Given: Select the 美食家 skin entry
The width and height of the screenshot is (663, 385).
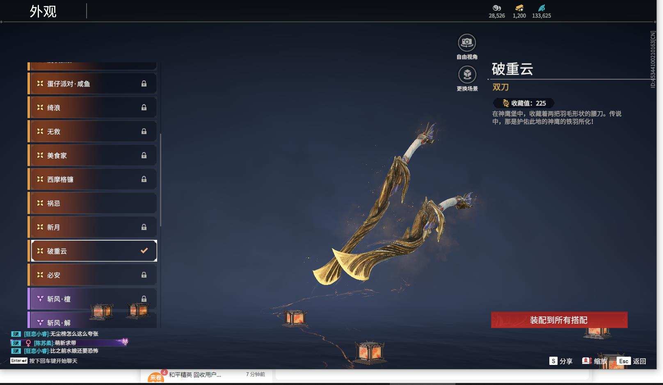Looking at the screenshot, I should coord(92,155).
